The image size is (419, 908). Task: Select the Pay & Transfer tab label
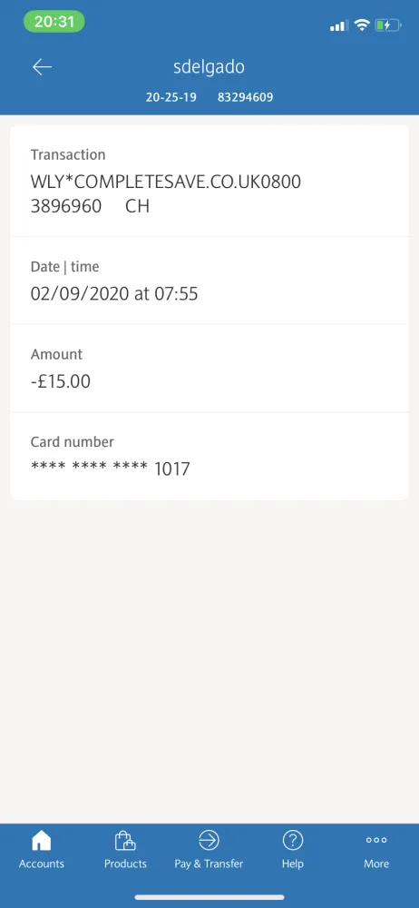pyautogui.click(x=209, y=864)
